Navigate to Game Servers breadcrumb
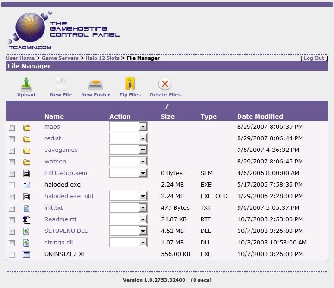 pyautogui.click(x=60, y=58)
